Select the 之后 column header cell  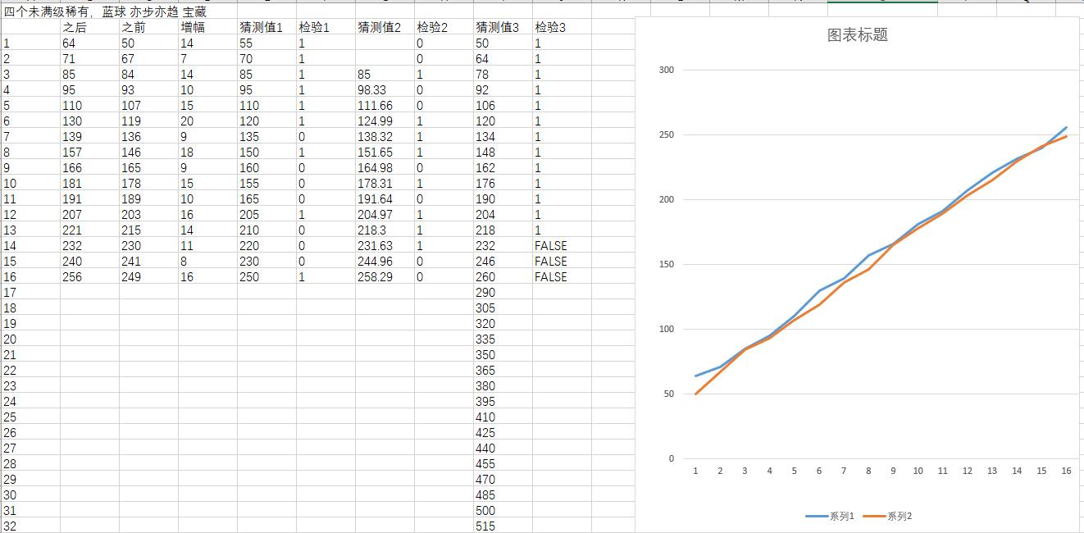pos(75,28)
